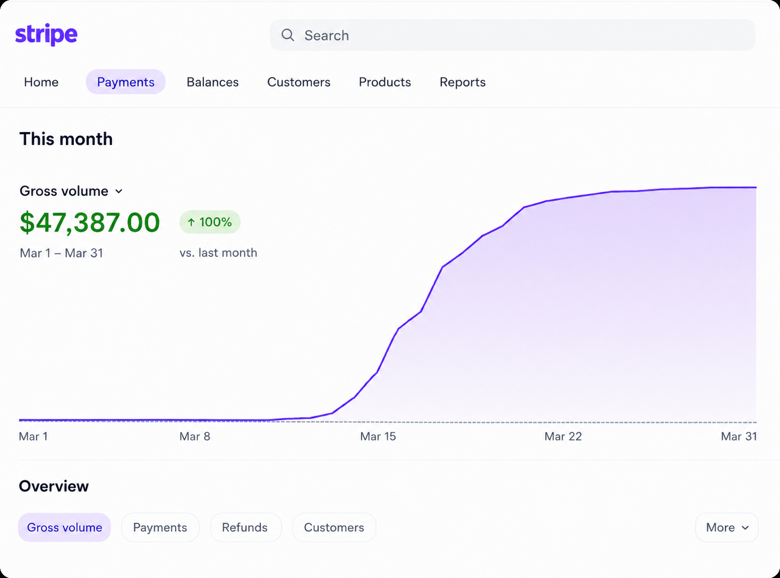Open the Customers navigation tab

point(299,82)
